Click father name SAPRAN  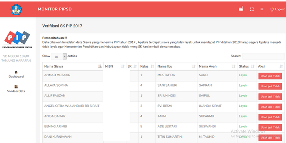(206, 85)
